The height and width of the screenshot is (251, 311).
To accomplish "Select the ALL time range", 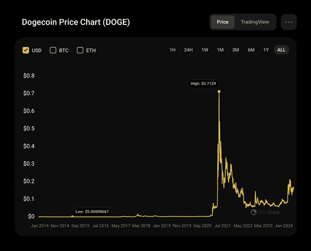I will [281, 50].
